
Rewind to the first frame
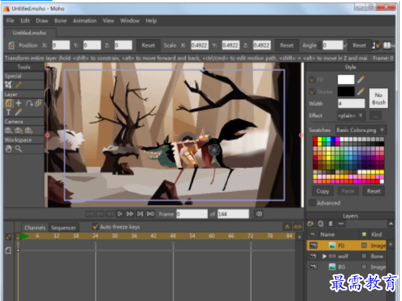pyautogui.click(x=89, y=214)
